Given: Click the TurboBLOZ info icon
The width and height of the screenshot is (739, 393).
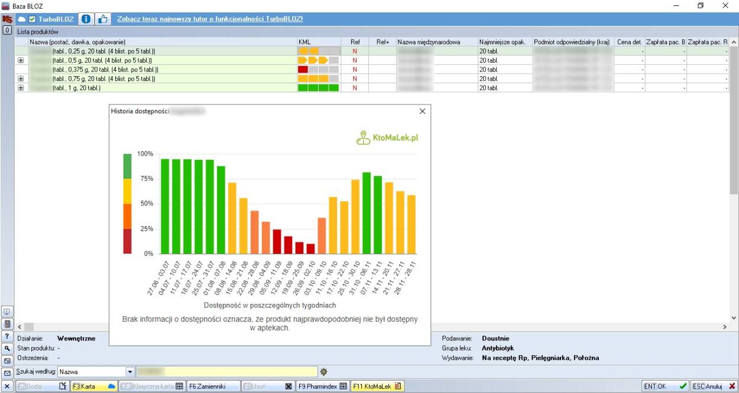Looking at the screenshot, I should (x=86, y=19).
